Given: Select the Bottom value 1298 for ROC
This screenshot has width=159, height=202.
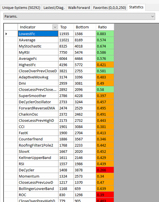Looking at the screenshot, I should pyautogui.click(x=85, y=195).
